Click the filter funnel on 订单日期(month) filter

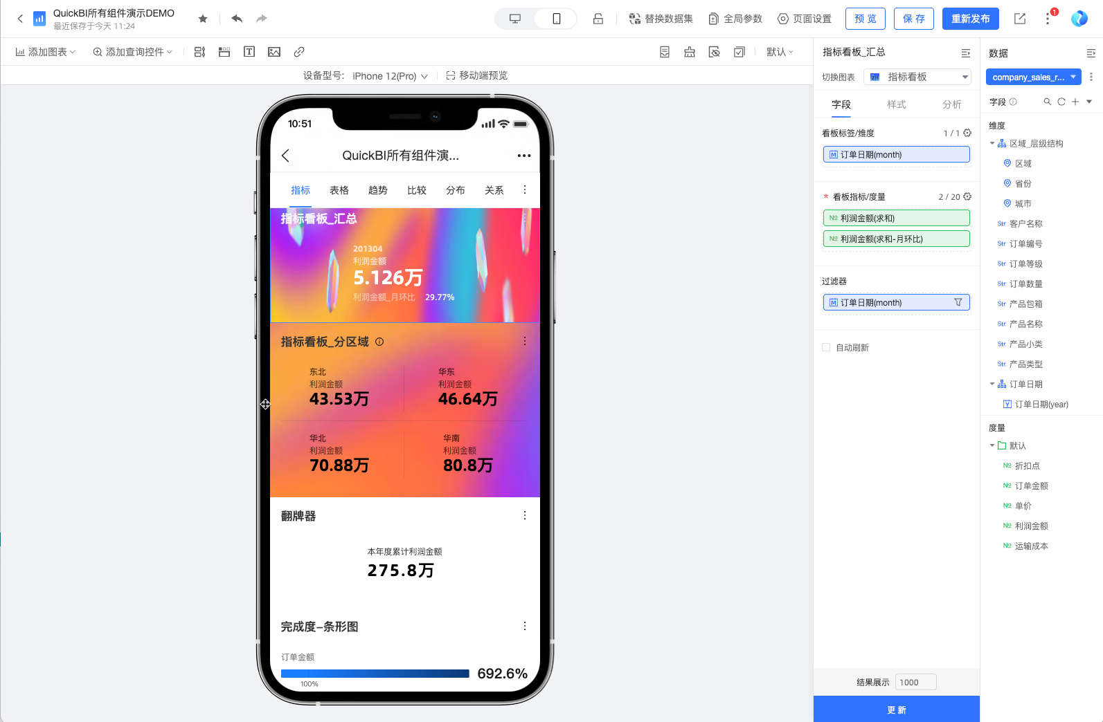point(958,302)
